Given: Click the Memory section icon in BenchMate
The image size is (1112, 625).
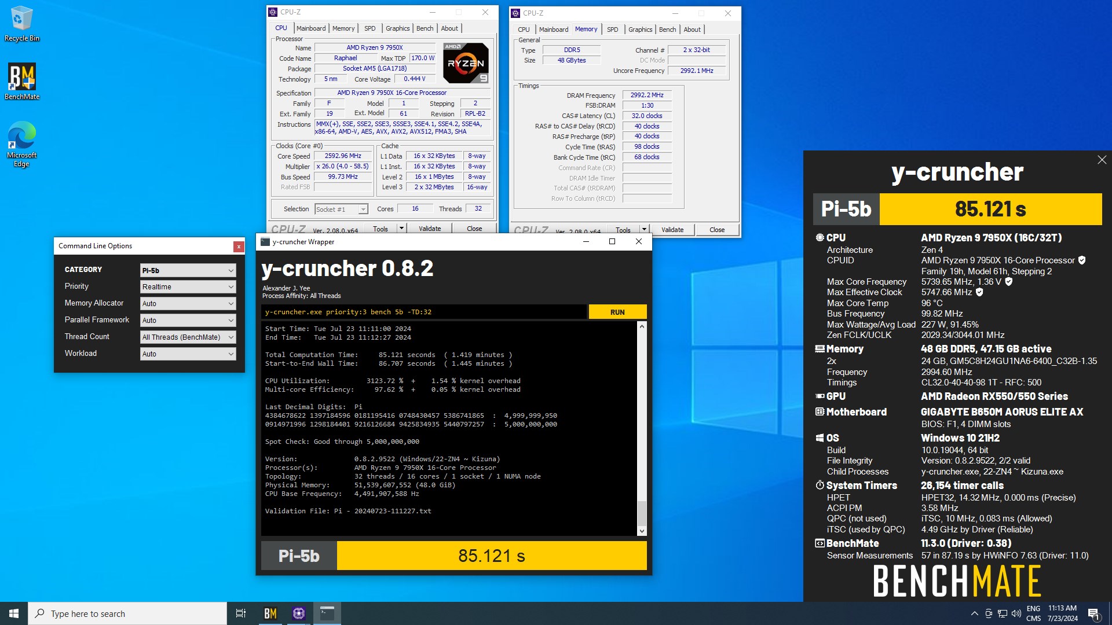Looking at the screenshot, I should tap(820, 349).
